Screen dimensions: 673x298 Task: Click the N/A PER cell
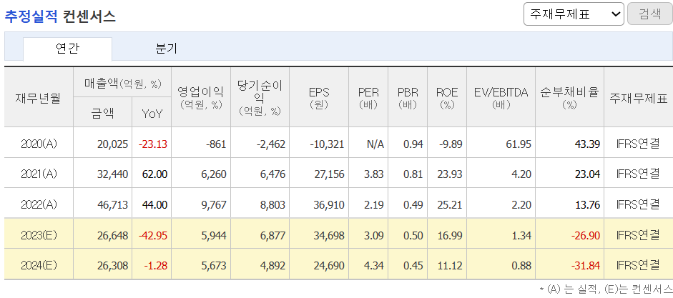click(x=375, y=144)
